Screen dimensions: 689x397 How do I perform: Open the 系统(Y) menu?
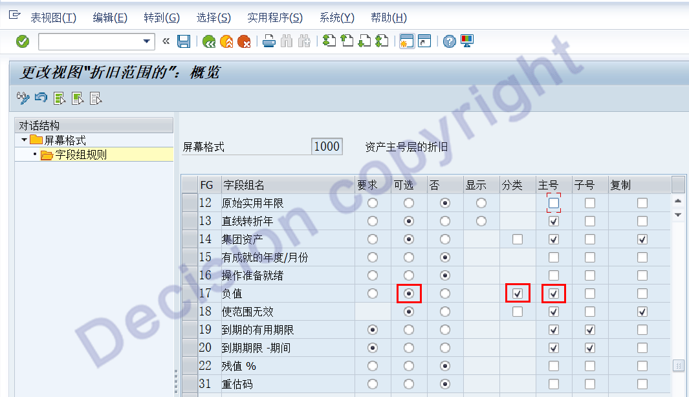(336, 17)
